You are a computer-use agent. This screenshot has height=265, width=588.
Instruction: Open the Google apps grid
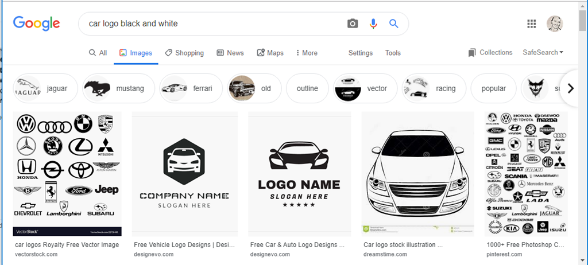[x=532, y=24]
